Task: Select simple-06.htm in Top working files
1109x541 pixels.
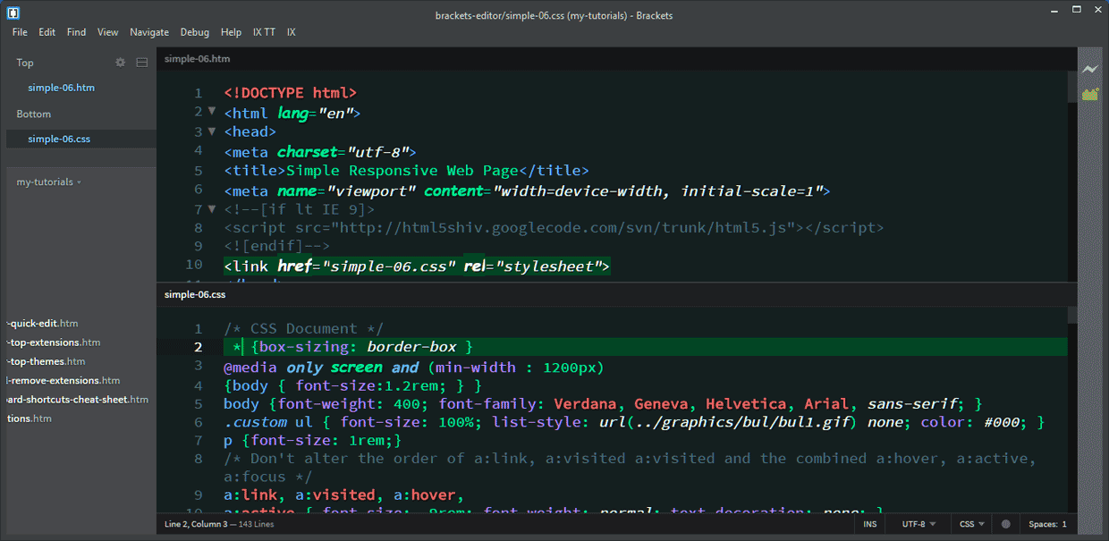Action: pyautogui.click(x=61, y=88)
